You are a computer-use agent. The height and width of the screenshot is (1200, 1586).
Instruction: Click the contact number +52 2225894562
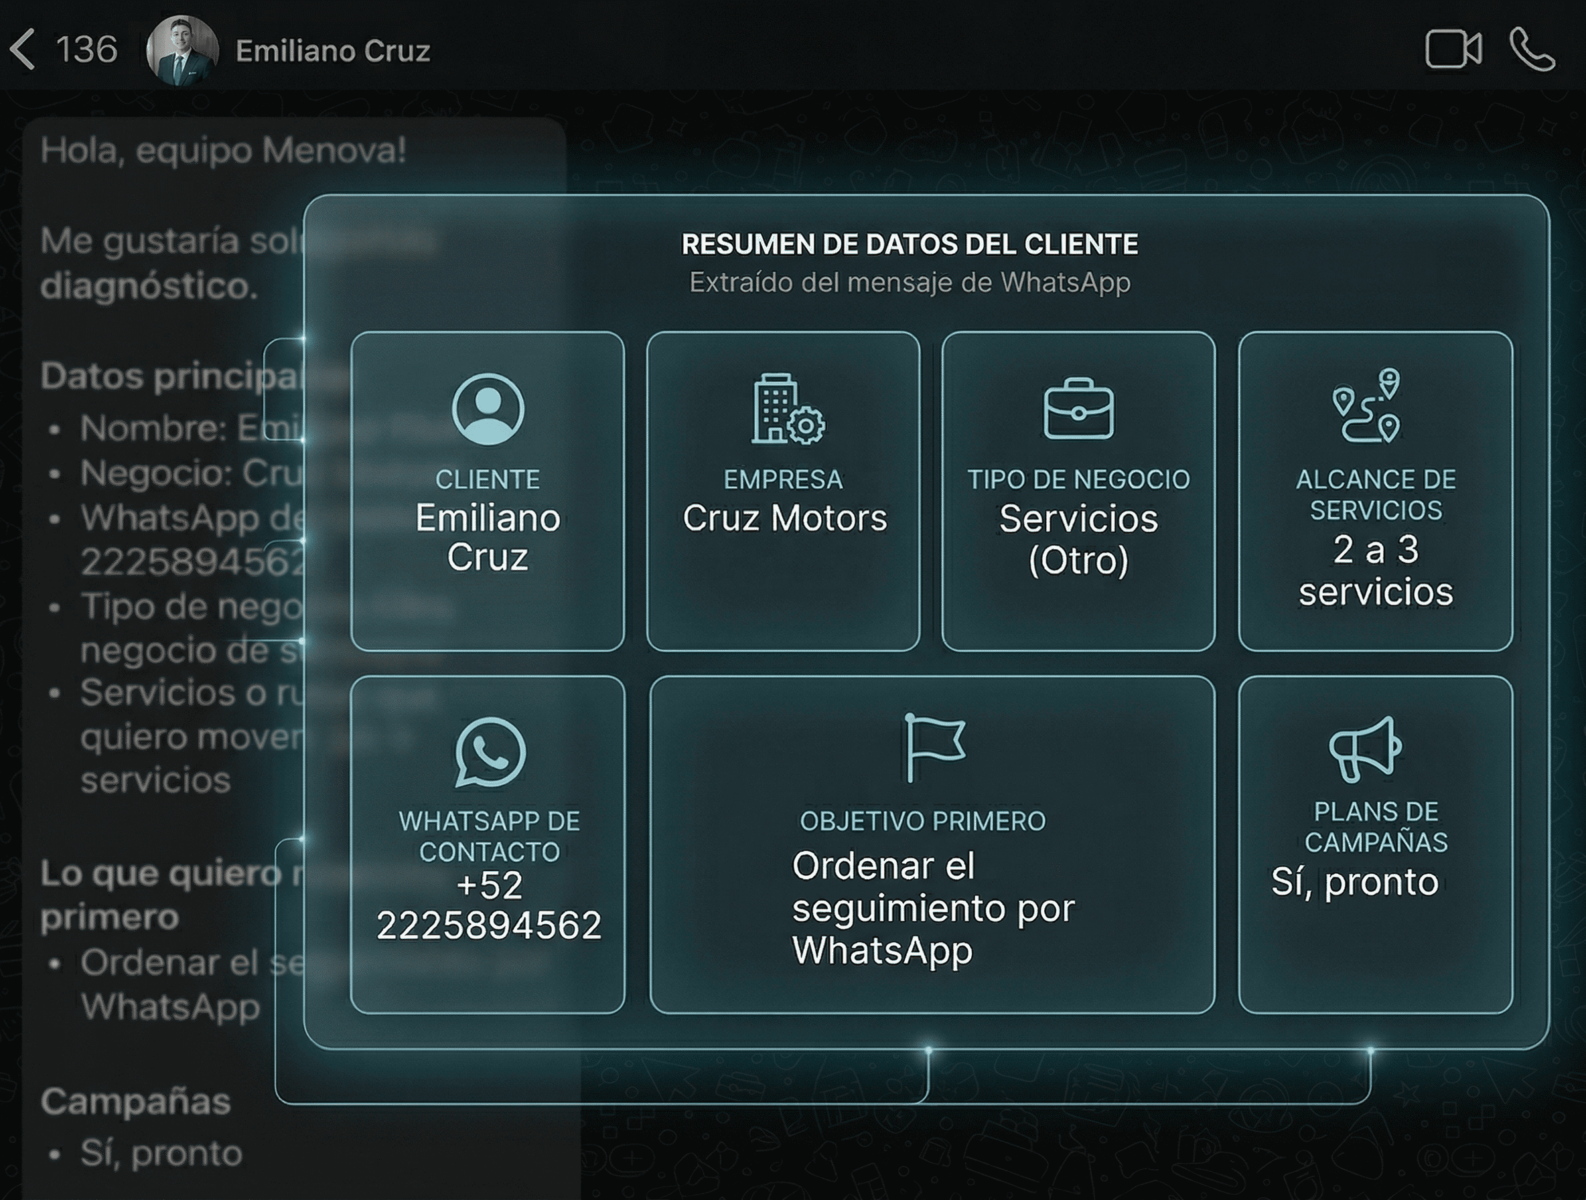(490, 907)
